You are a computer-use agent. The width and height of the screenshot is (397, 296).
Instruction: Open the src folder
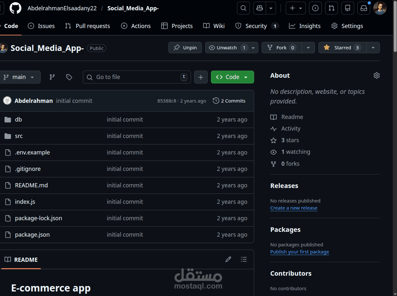(x=19, y=136)
